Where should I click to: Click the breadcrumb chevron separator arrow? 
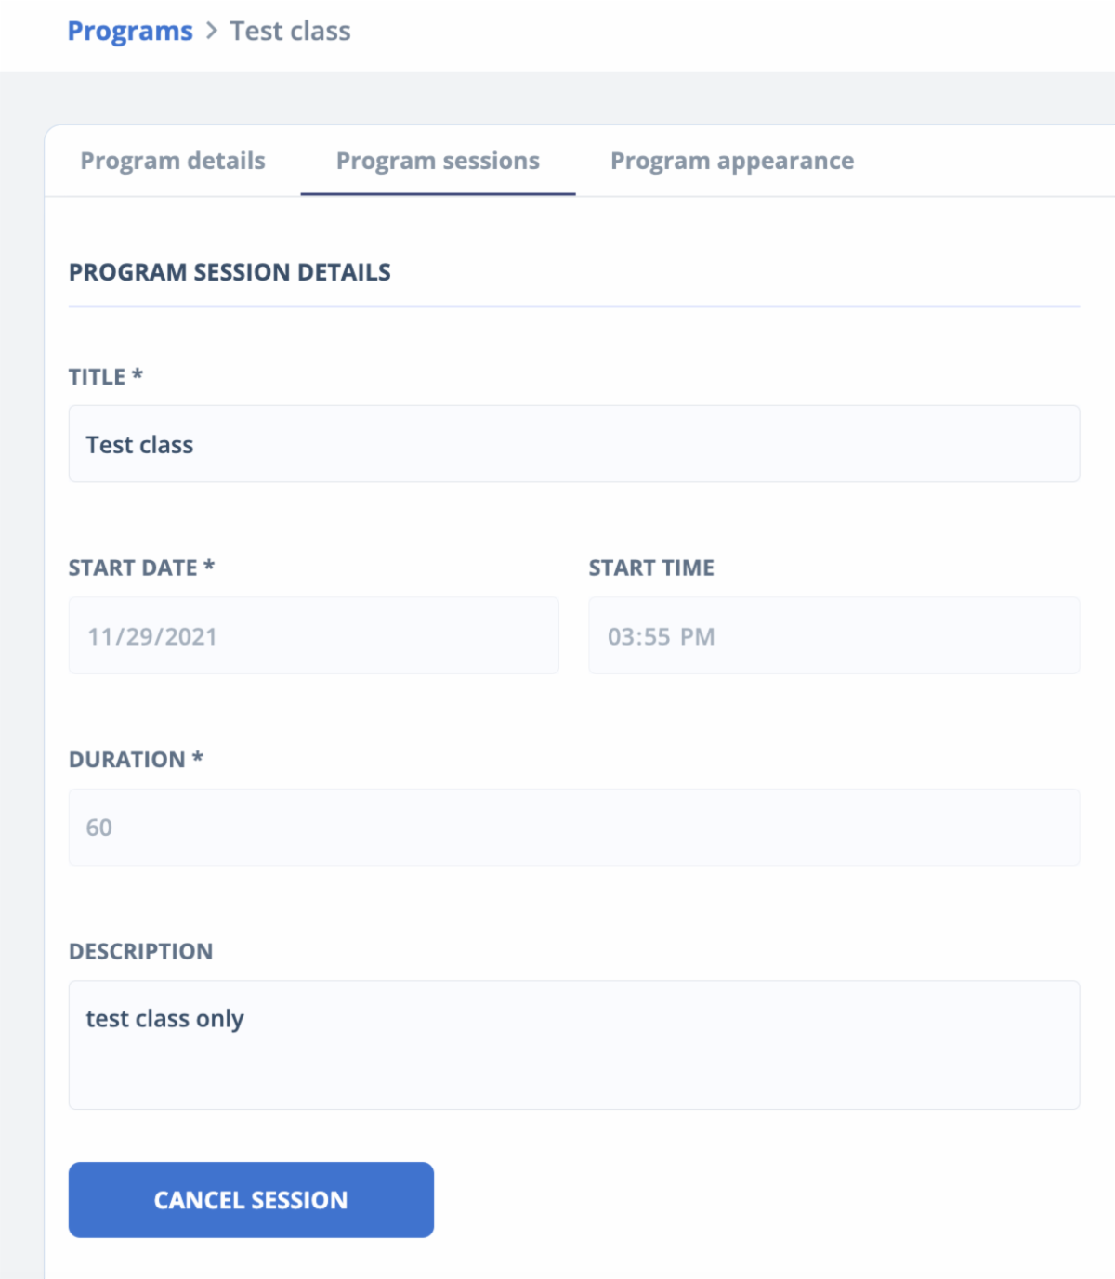(x=212, y=32)
